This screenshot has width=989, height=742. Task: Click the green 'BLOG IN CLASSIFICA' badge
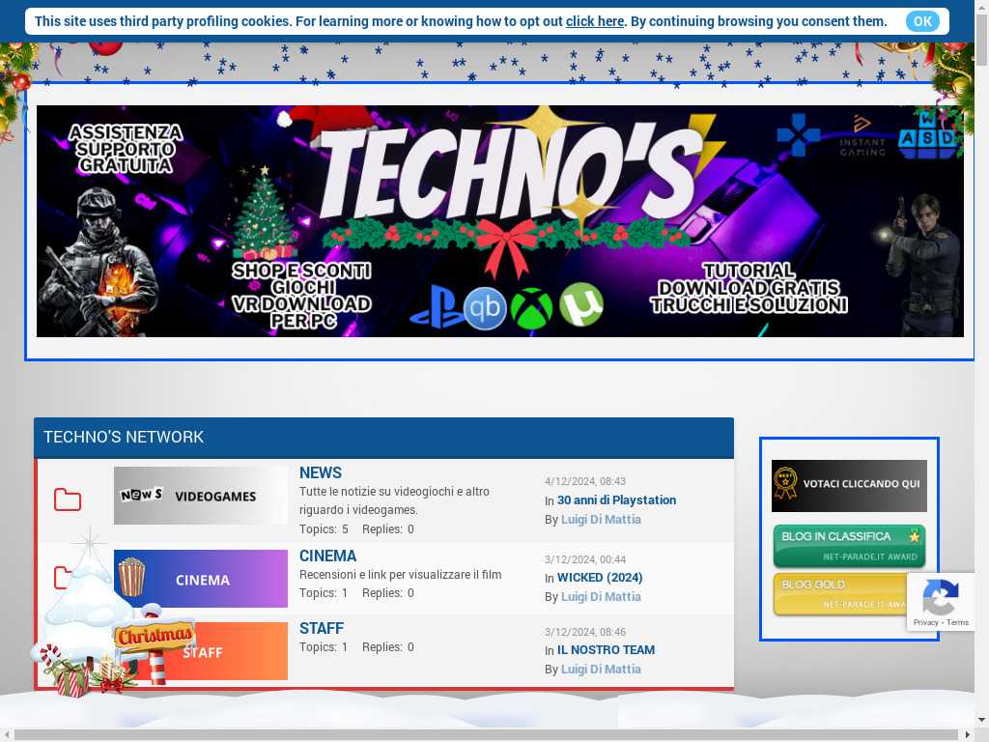849,547
